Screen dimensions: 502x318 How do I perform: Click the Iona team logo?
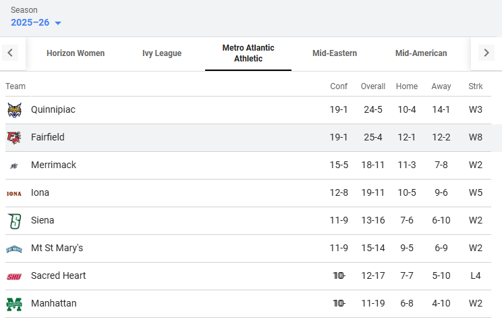pyautogui.click(x=14, y=193)
